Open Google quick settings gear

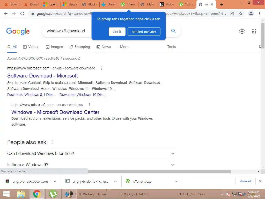242,31
